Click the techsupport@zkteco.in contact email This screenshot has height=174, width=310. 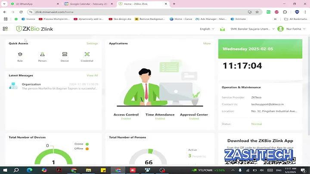click(267, 104)
